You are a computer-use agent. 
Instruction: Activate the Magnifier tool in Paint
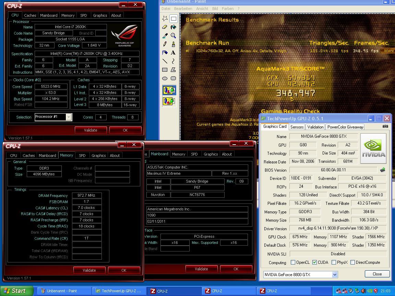[x=173, y=36]
